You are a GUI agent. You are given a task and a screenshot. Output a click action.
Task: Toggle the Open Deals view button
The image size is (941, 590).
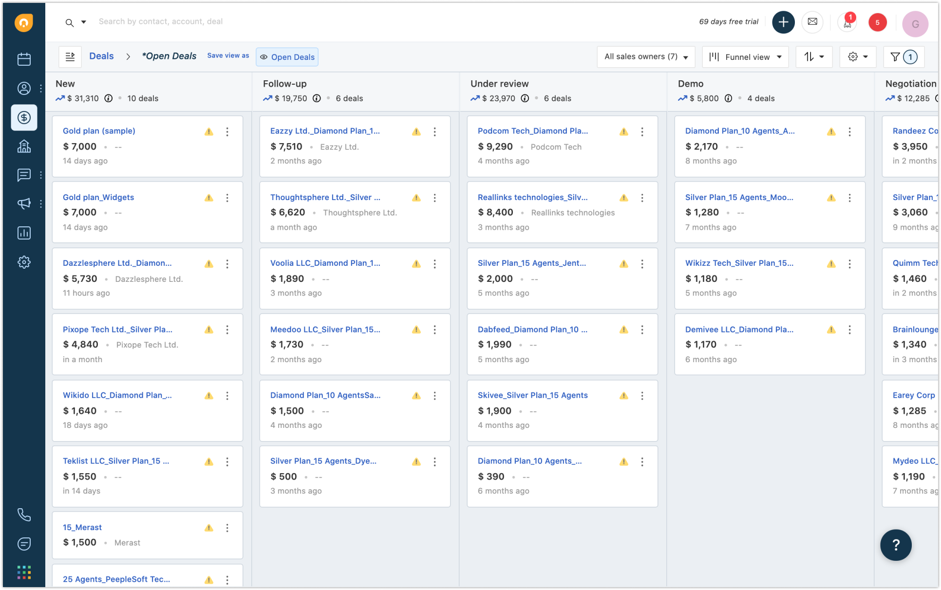click(x=287, y=57)
